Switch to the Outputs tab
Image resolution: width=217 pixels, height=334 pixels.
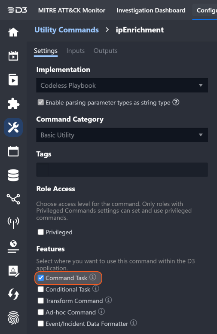105,51
